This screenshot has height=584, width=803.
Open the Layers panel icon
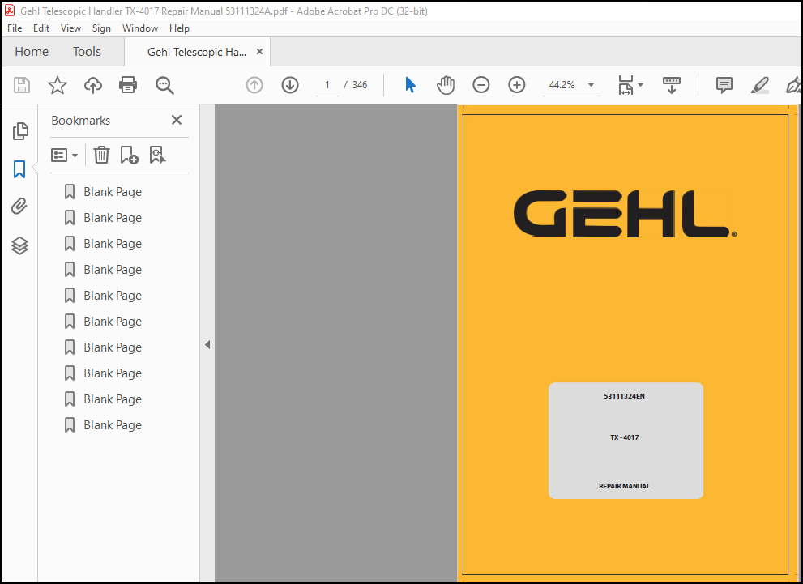coord(19,245)
